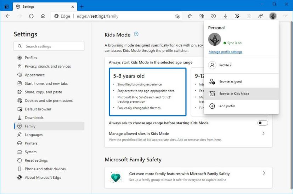Image resolution: width=293 pixels, height=194 pixels.
Task: Add this page to favorites star icon
Action: click(177, 16)
